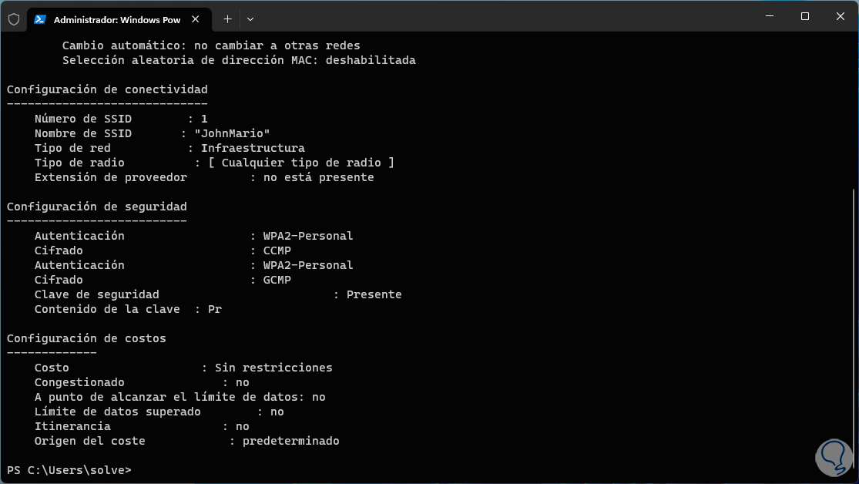Click the PowerShell icon on the tab
The image size is (859, 484).
pos(40,19)
